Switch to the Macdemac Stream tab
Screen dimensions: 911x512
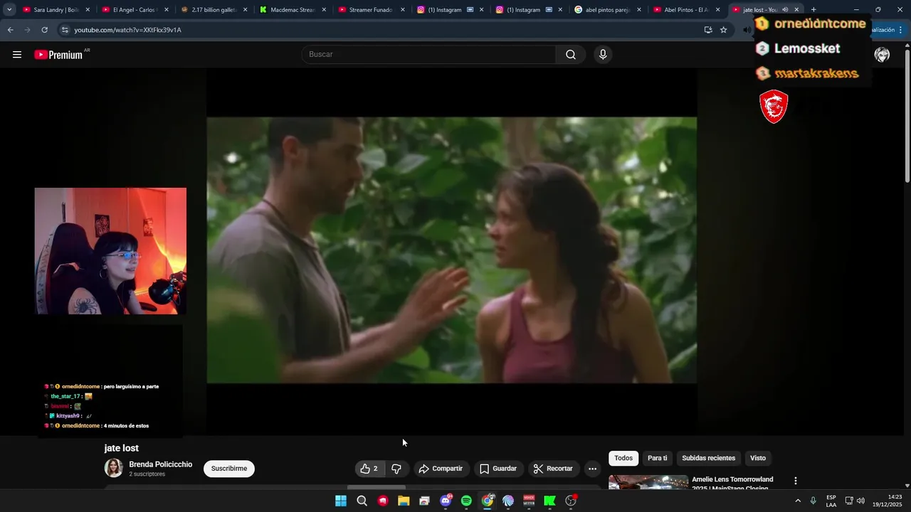(x=293, y=10)
